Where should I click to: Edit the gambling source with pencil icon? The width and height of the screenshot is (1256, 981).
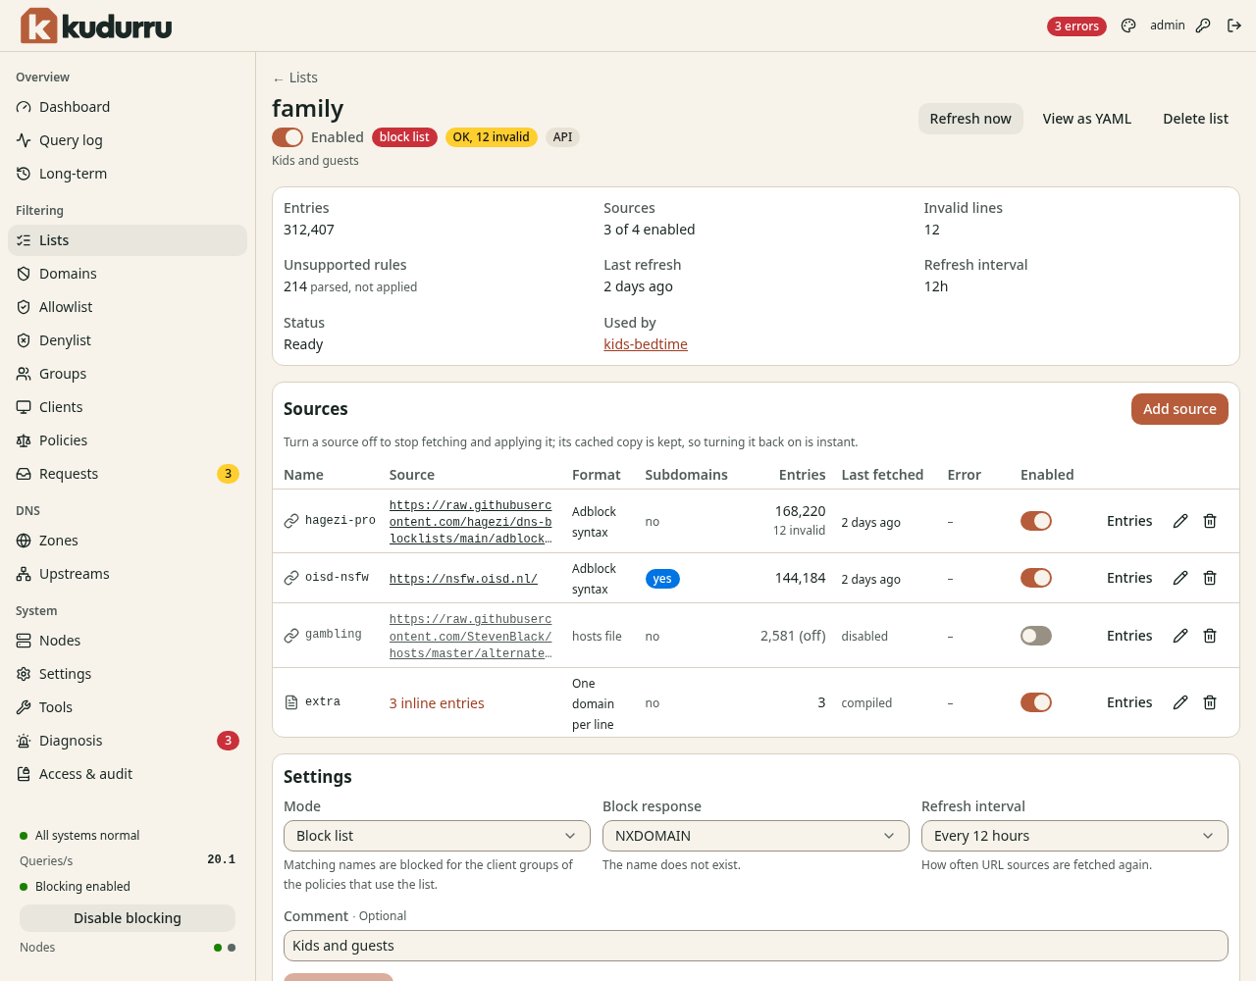pos(1180,636)
